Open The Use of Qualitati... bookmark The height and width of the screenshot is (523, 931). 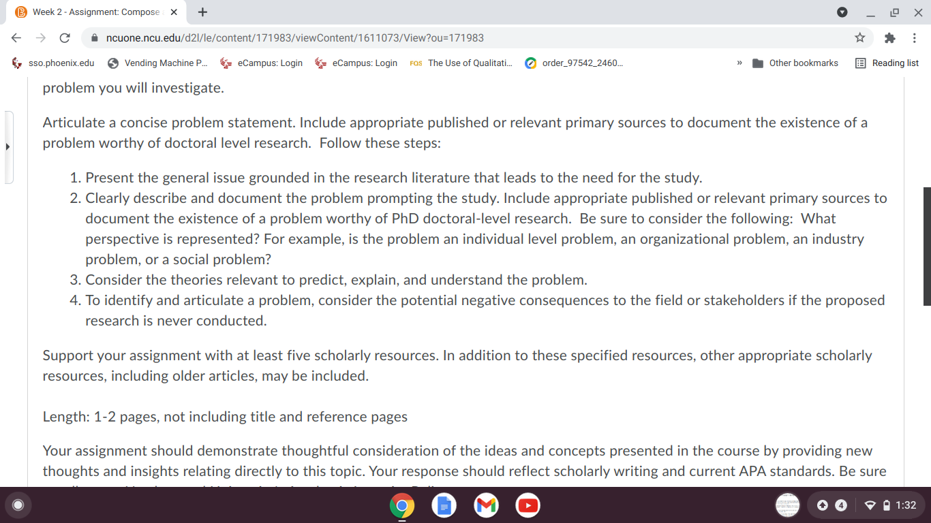click(x=461, y=63)
